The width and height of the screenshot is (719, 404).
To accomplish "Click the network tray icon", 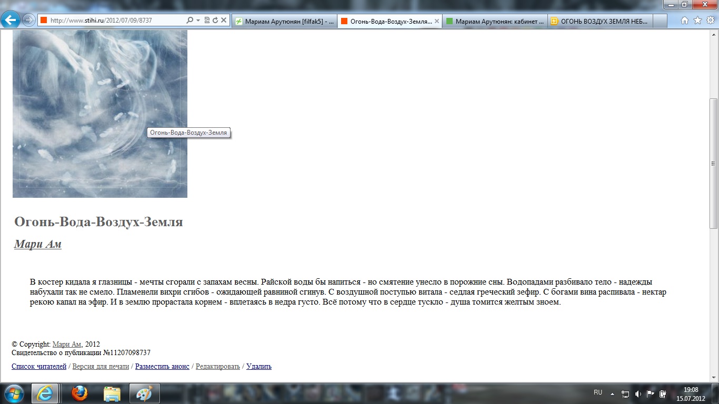I will pyautogui.click(x=625, y=393).
